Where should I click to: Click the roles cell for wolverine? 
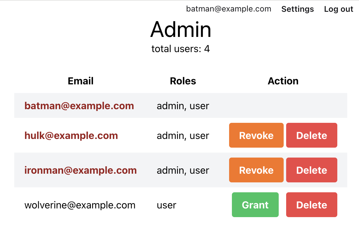click(x=166, y=205)
